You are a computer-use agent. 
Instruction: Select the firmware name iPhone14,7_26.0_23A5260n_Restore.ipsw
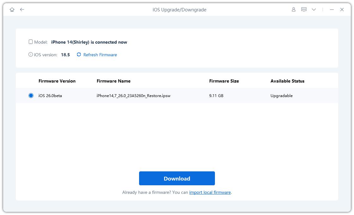pyautogui.click(x=133, y=95)
